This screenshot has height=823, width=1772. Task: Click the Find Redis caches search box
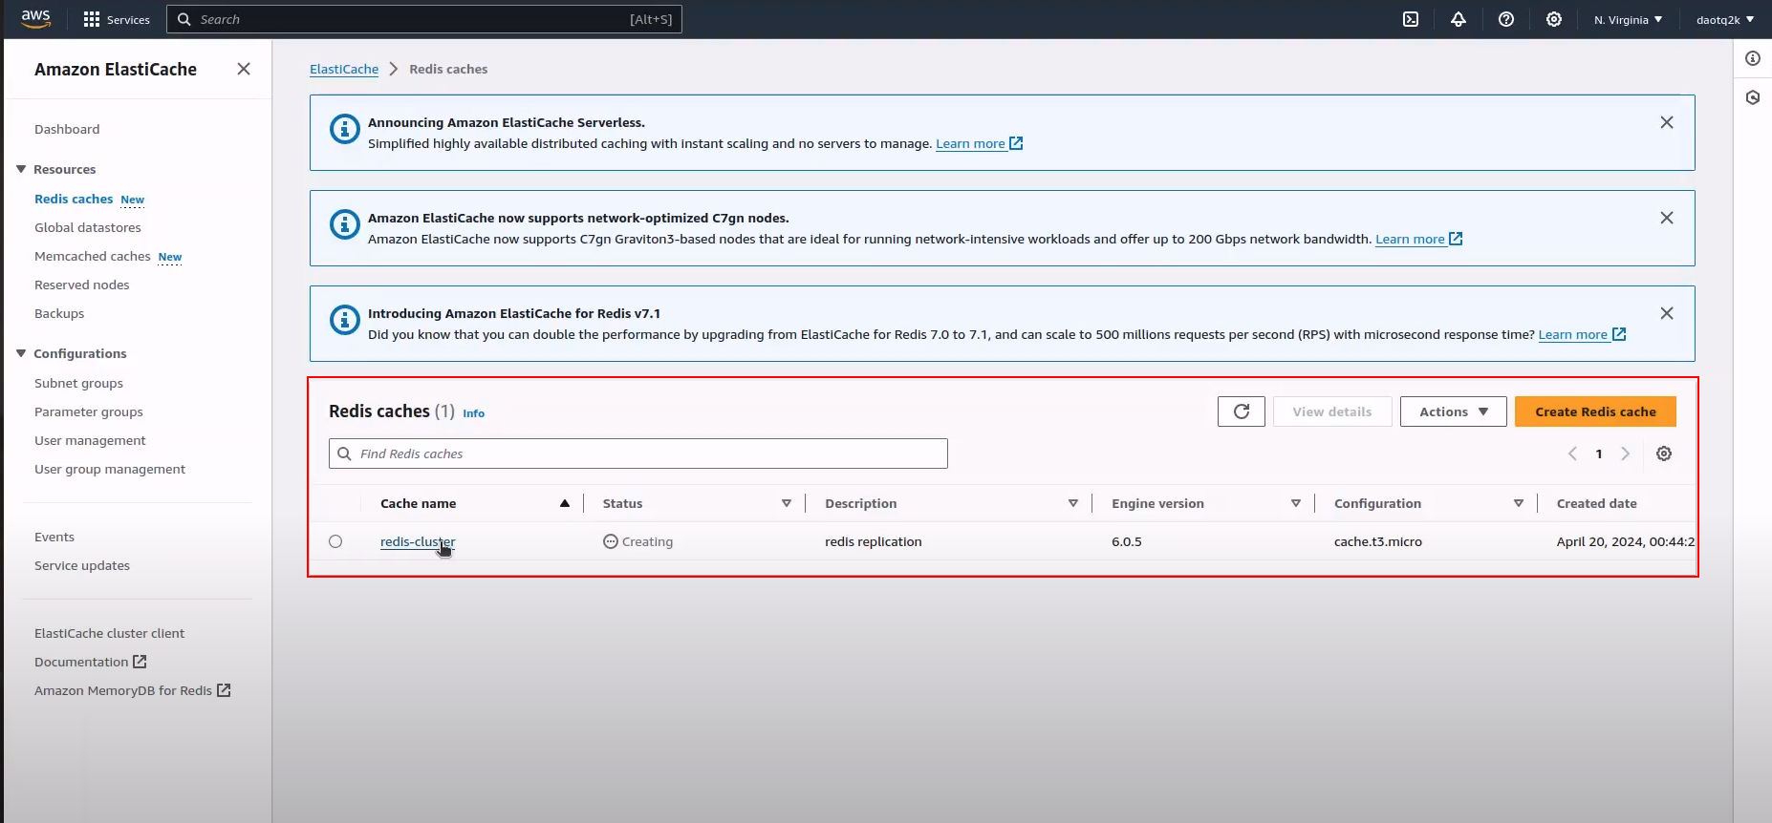tap(638, 454)
